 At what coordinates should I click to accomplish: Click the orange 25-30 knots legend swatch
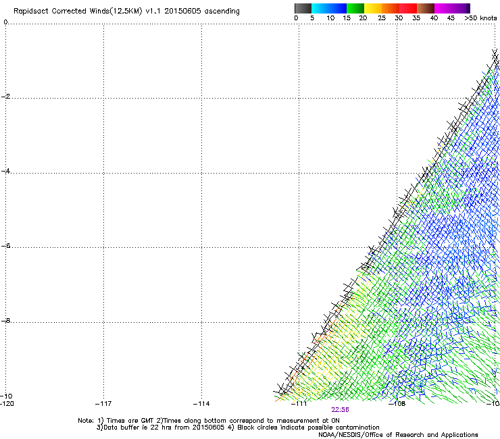391,8
